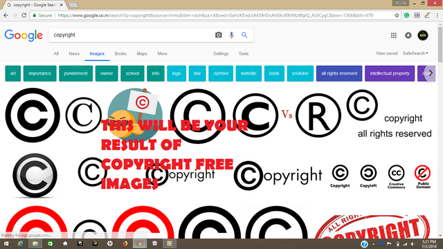Reload the page with refresh icon

[24, 15]
